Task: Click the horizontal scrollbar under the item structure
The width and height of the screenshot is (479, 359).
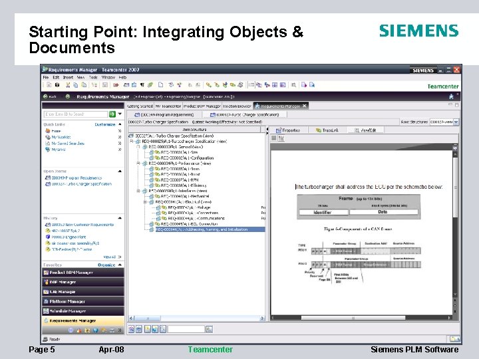Action: tap(196, 318)
